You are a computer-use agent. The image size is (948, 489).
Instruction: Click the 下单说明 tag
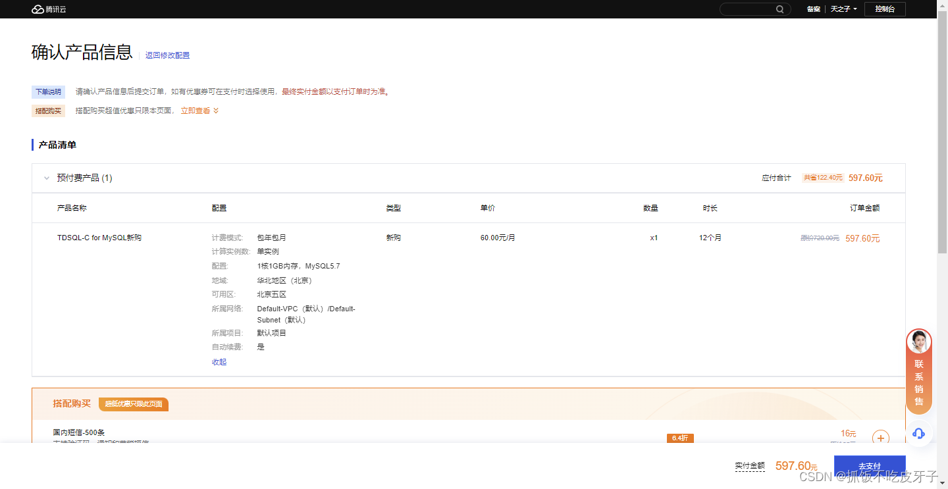point(48,91)
